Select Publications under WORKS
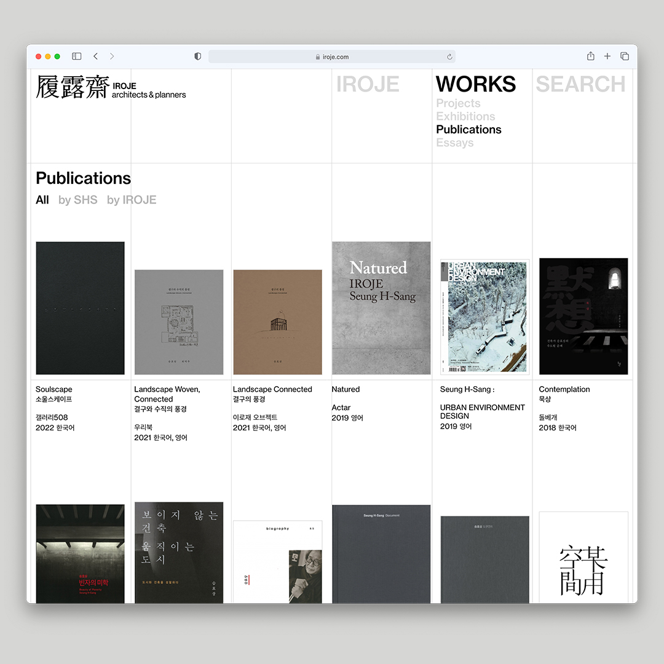Image resolution: width=664 pixels, height=664 pixels. coord(468,130)
